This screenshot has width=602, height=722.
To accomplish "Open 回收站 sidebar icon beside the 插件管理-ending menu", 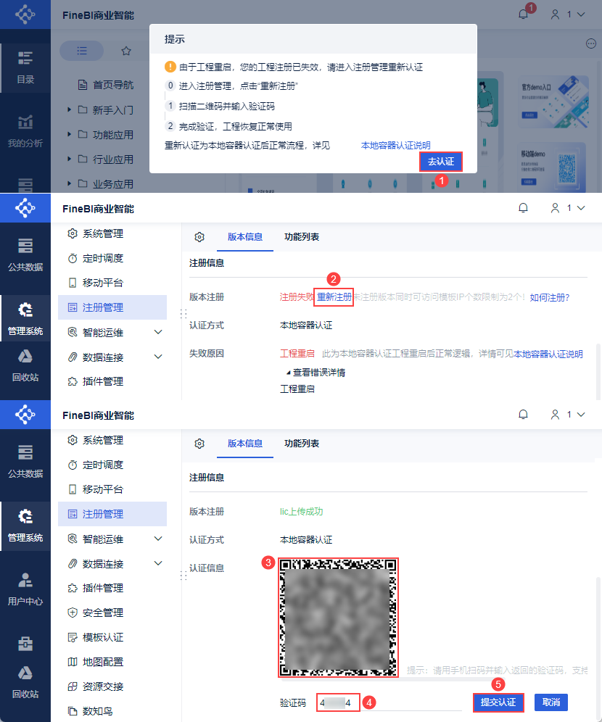I will [25, 365].
